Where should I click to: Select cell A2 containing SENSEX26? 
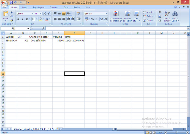[11, 40]
